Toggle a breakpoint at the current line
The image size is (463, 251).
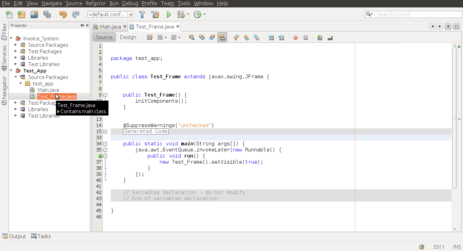[x=295, y=37]
